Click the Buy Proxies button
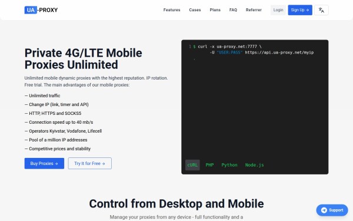The height and width of the screenshot is (221, 353). [x=44, y=163]
